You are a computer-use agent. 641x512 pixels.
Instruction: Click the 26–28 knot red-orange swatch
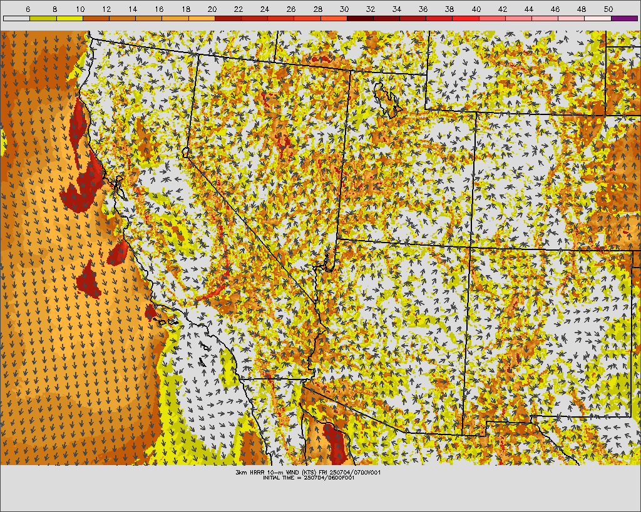(x=307, y=18)
